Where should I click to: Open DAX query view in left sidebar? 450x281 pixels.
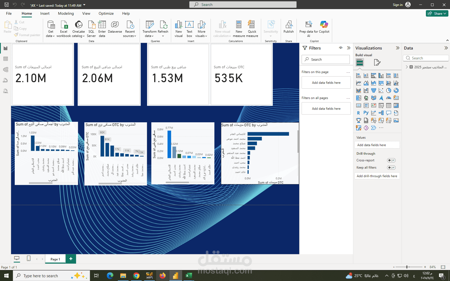pos(6,80)
